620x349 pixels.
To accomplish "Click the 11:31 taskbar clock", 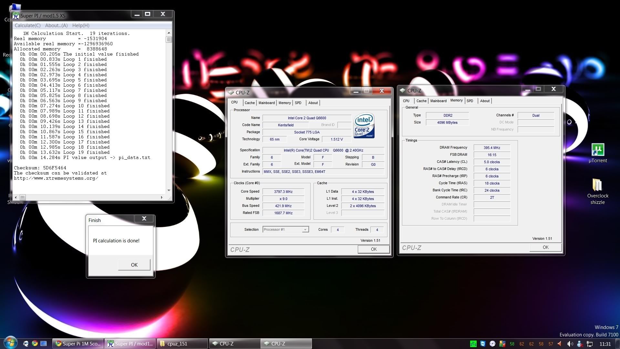I will pos(605,344).
